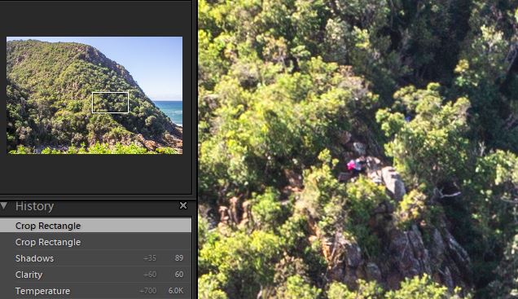Click the Temperature change amount -700
The height and width of the screenshot is (299, 518).
[x=148, y=291]
